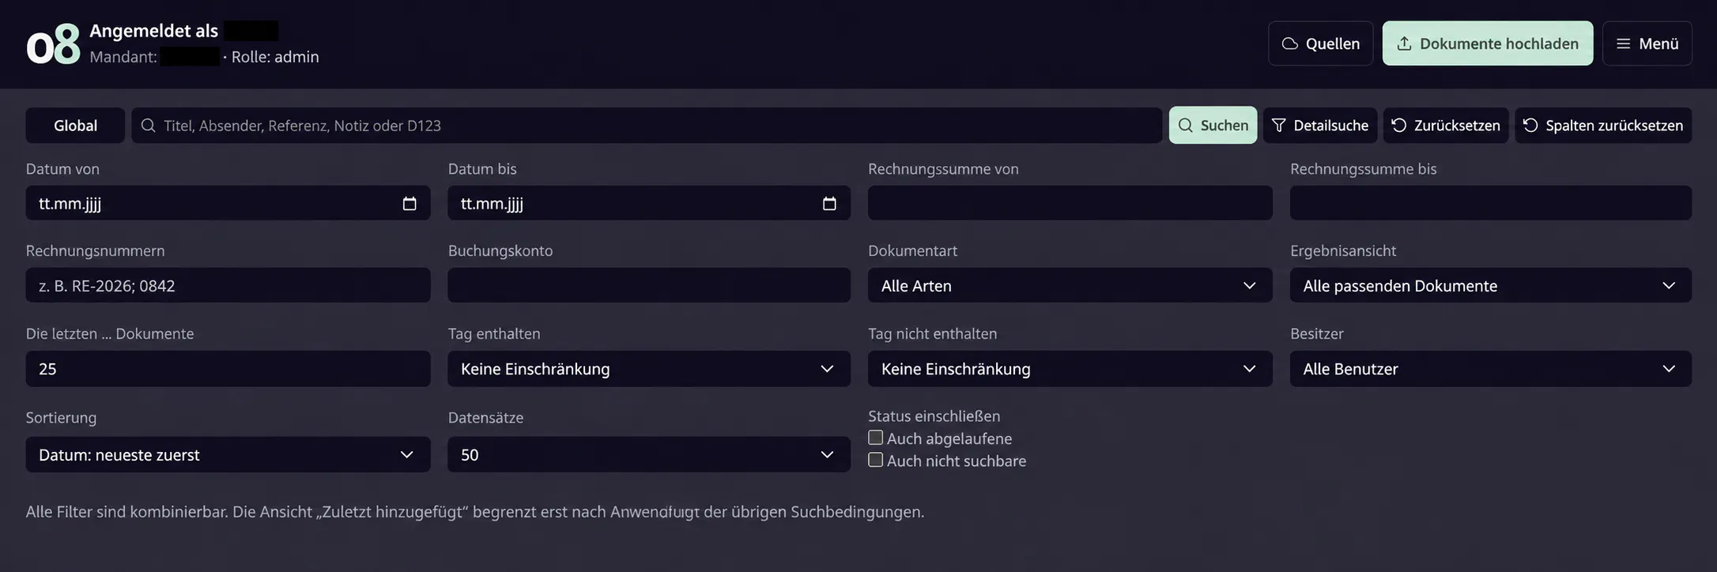Select the Global scope button
The height and width of the screenshot is (572, 1717).
pyautogui.click(x=75, y=126)
